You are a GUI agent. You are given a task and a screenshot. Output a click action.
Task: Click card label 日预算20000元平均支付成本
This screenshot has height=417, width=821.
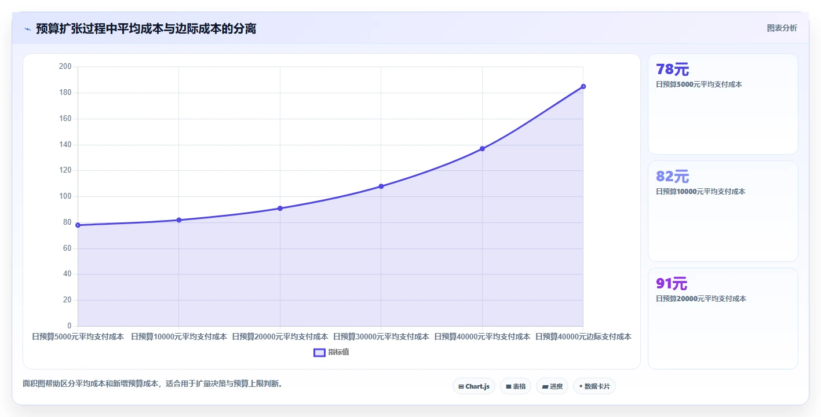(x=701, y=299)
